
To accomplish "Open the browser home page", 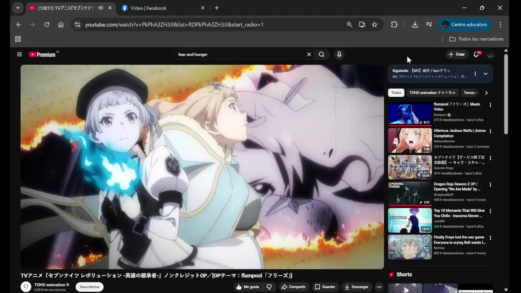I will click(61, 24).
